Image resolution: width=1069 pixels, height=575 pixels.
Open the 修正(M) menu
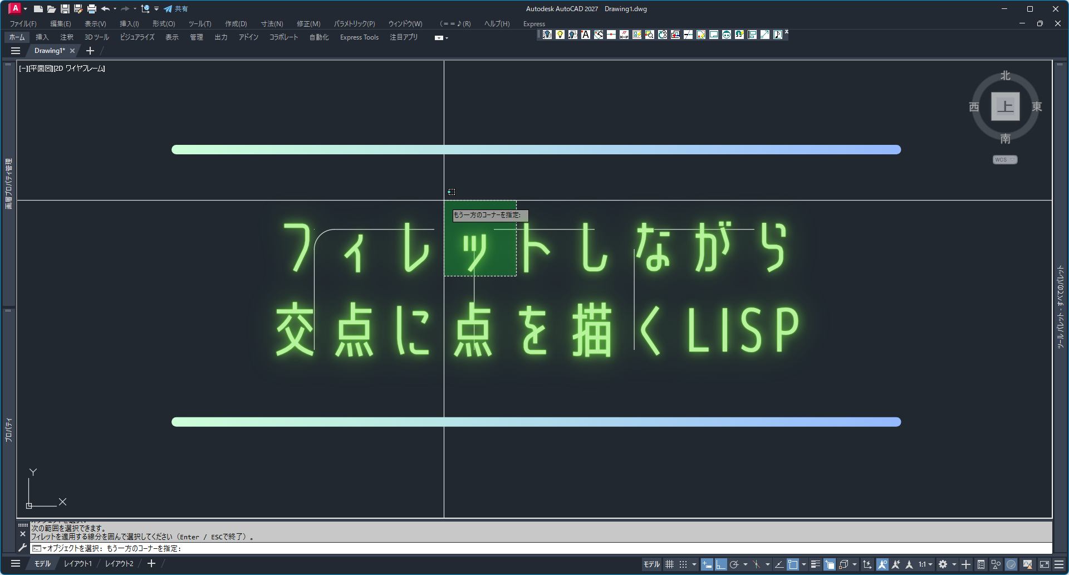coord(308,24)
